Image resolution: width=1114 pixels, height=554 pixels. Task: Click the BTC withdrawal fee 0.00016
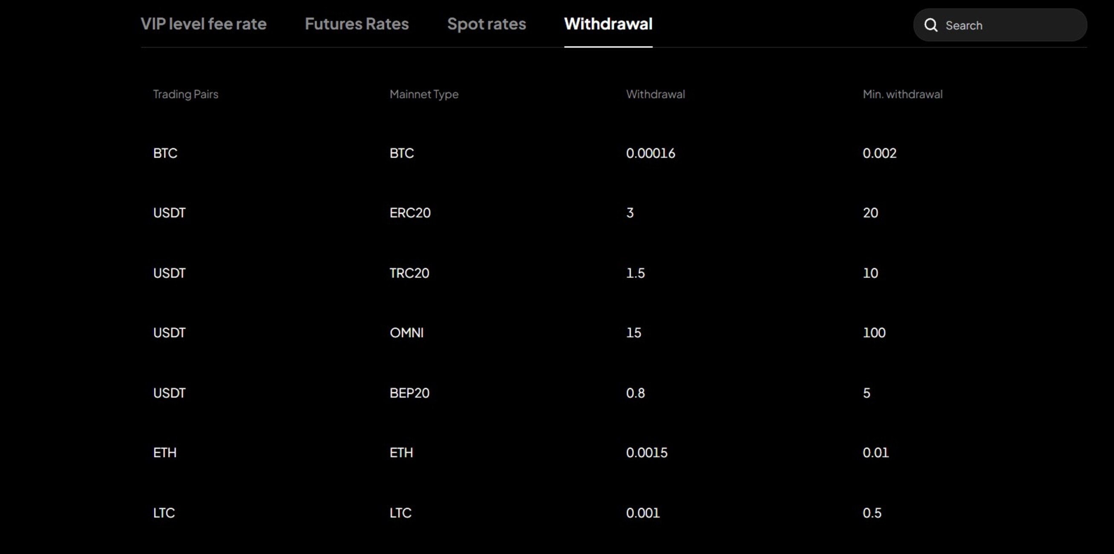[651, 153]
